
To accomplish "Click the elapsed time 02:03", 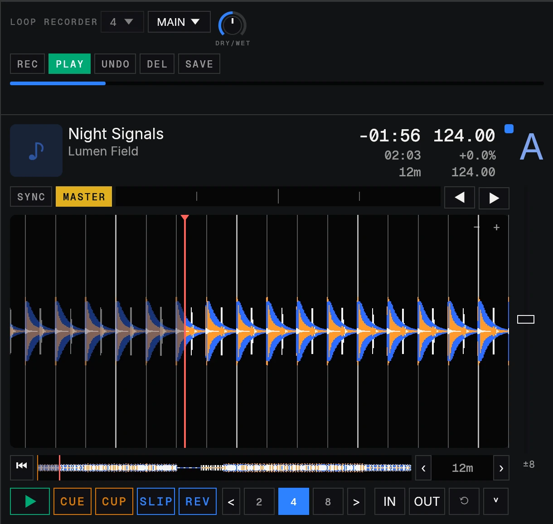I will click(x=403, y=155).
